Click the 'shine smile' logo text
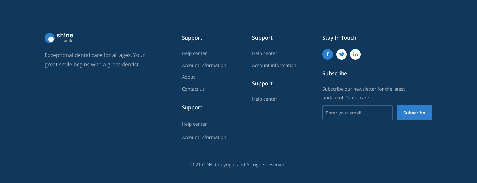Viewport: 477px width, 183px height. pyautogui.click(x=65, y=38)
